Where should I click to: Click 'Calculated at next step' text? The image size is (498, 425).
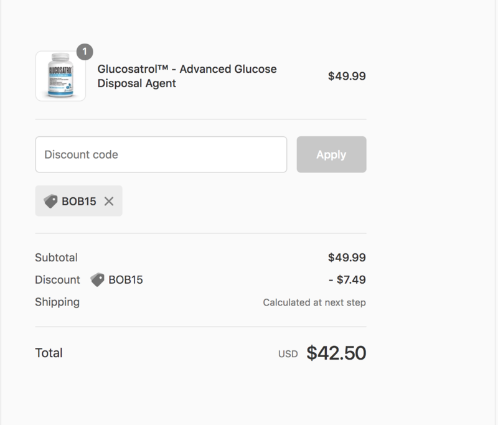(314, 302)
